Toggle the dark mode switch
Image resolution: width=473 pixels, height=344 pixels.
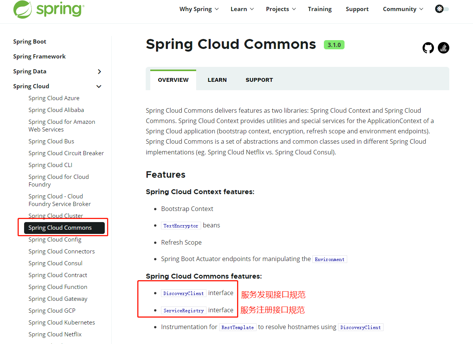(x=442, y=9)
